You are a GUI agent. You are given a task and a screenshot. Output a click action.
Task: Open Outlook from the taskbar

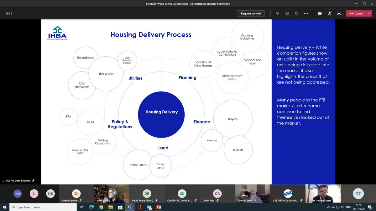point(149,207)
